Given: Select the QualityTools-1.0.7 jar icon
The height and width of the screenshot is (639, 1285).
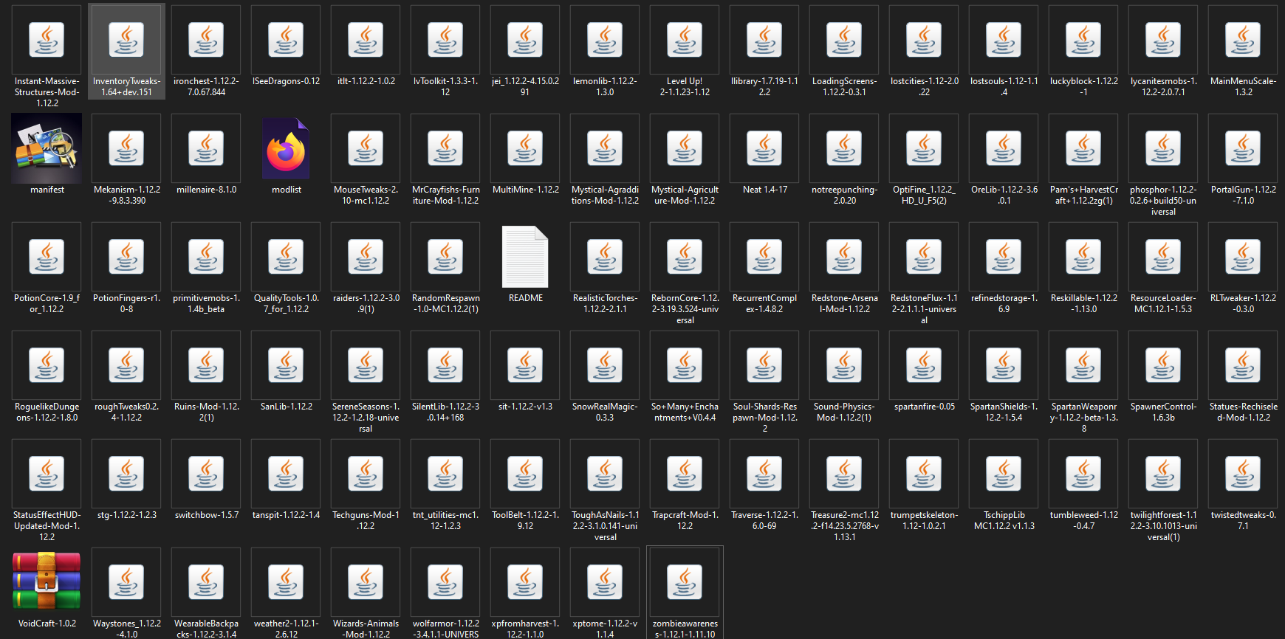Looking at the screenshot, I should (286, 257).
